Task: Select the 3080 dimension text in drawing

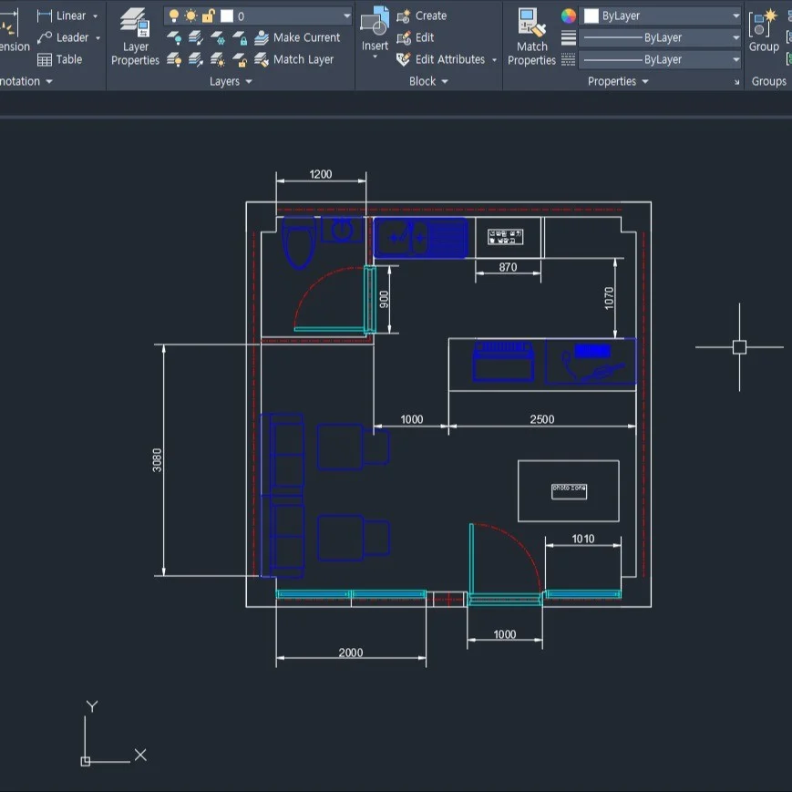Action: (157, 460)
